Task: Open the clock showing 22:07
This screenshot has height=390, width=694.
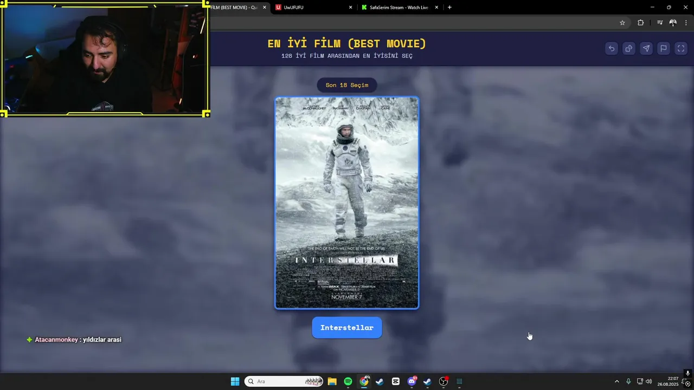Action: (x=668, y=381)
